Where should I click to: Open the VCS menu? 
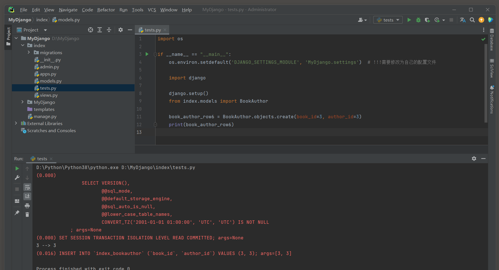point(152,10)
